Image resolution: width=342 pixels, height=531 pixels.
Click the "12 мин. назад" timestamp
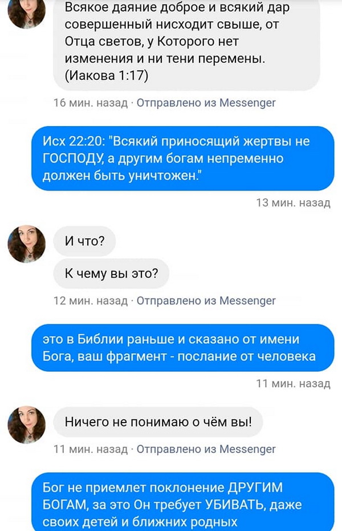(x=91, y=301)
